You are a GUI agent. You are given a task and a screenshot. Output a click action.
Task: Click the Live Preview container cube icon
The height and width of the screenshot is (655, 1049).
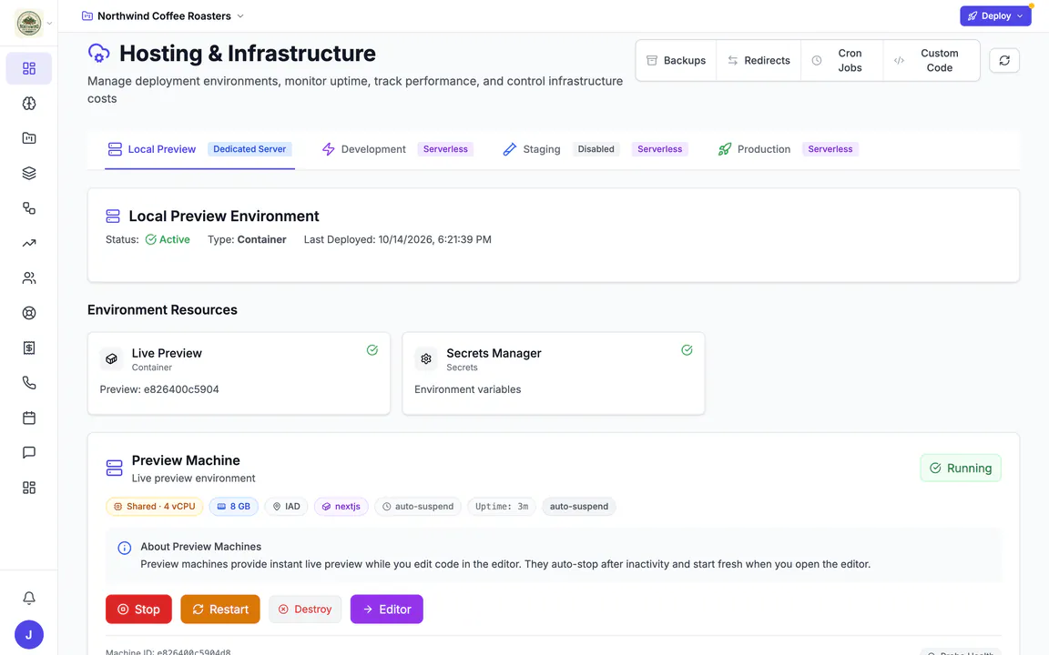click(x=112, y=359)
